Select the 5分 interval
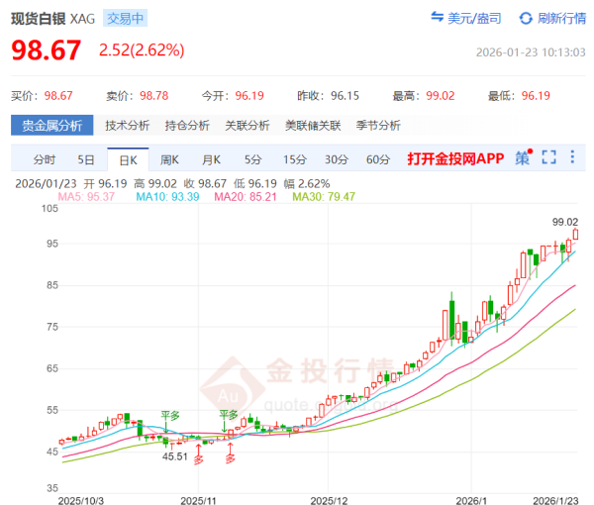 [x=252, y=159]
